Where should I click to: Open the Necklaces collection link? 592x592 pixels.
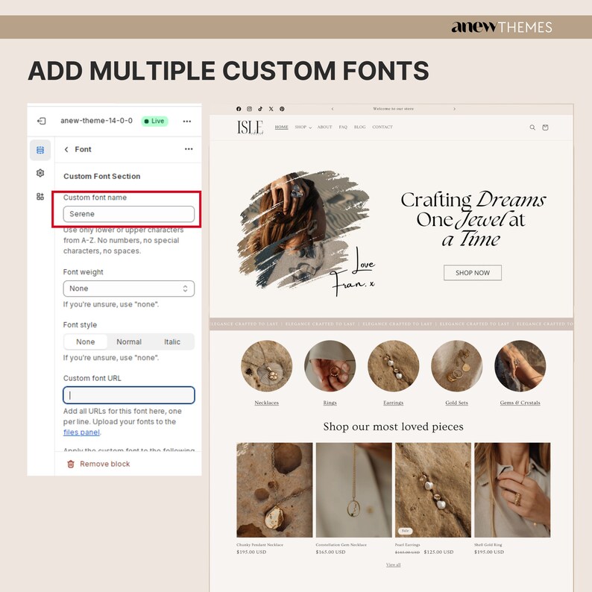(x=267, y=403)
